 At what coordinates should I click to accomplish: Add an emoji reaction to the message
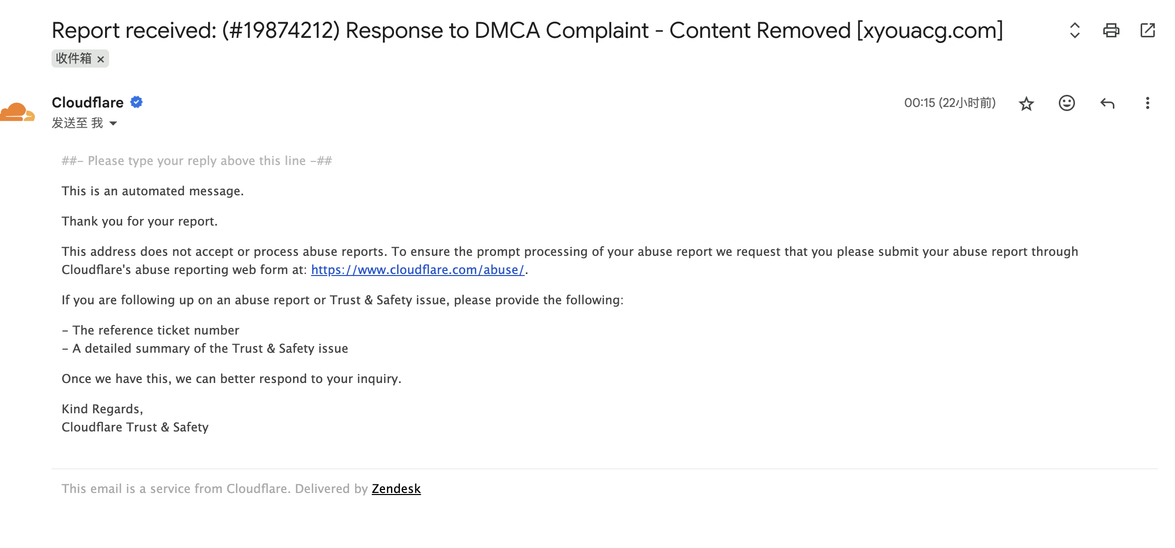(x=1066, y=103)
